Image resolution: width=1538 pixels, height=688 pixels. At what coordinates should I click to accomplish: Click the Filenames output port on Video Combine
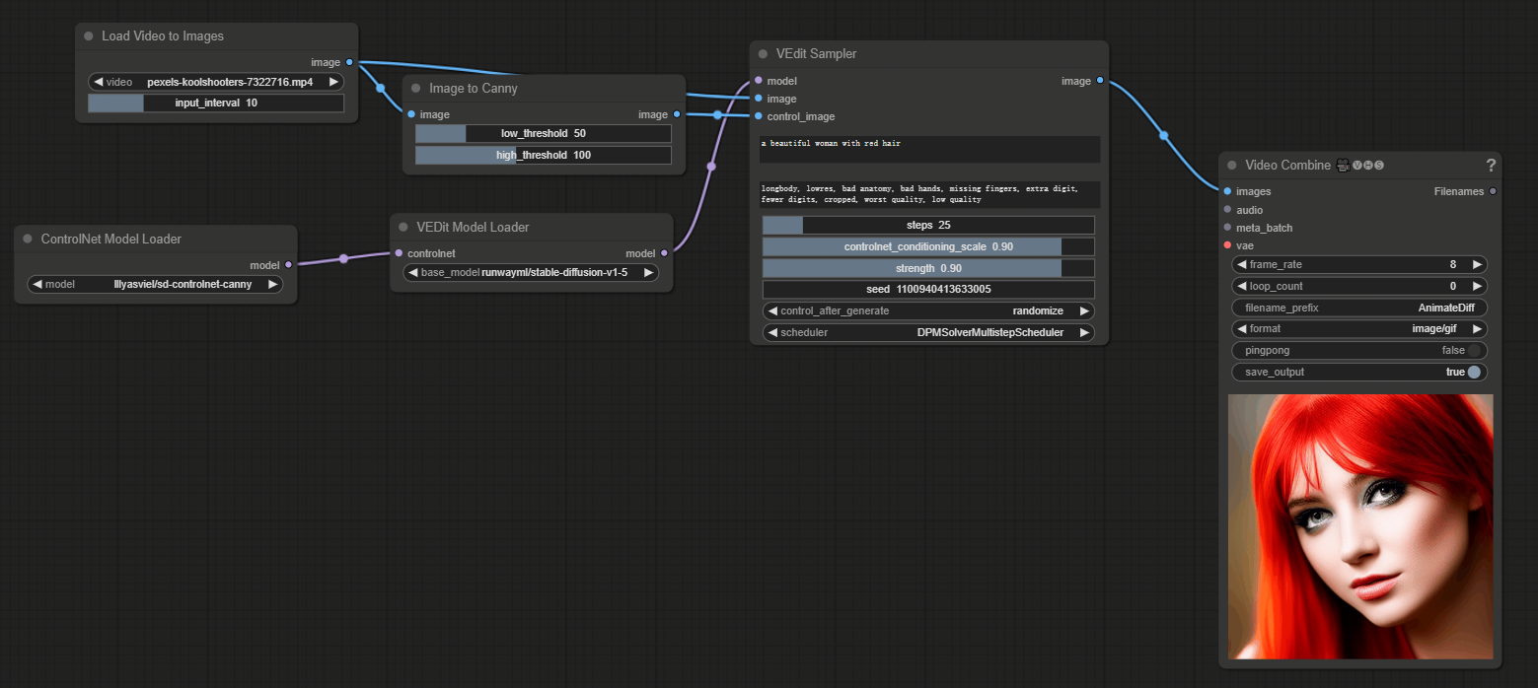[1493, 191]
